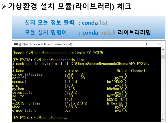Click 'conda install' text in blue banner
Screen dimensions: 168x123
99,33
